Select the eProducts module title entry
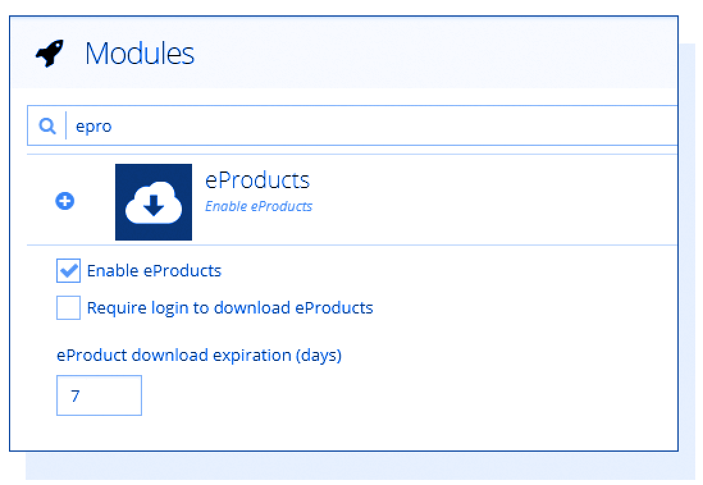 (257, 180)
